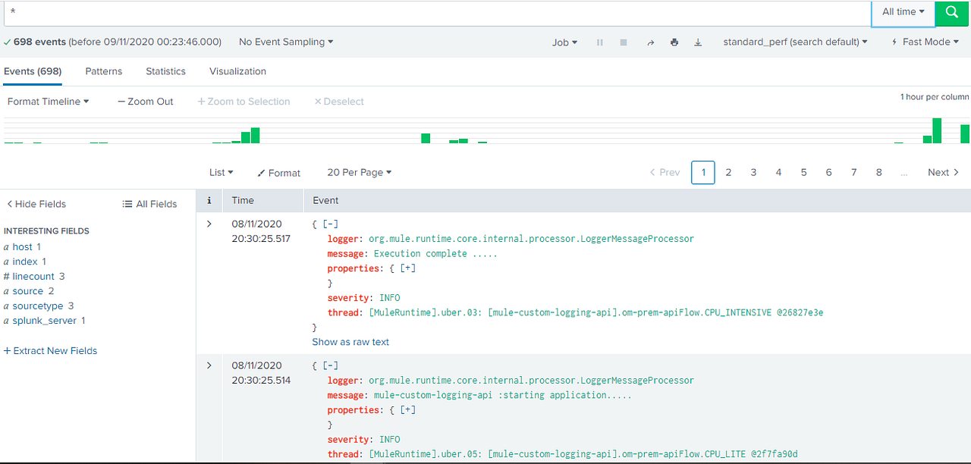971x464 pixels.
Task: Expand the first event's properties field
Action: [407, 268]
